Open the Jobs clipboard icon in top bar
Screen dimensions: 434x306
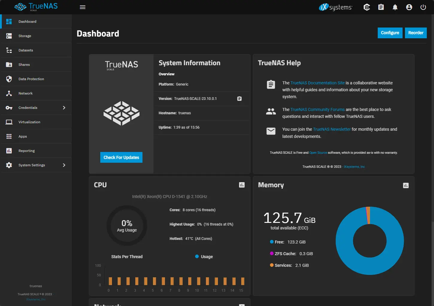pos(381,7)
